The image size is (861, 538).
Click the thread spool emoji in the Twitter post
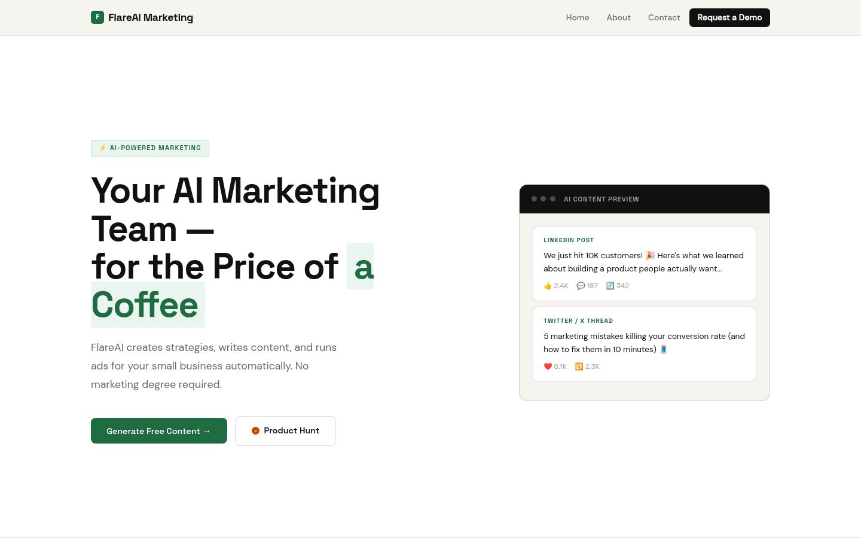pos(664,349)
